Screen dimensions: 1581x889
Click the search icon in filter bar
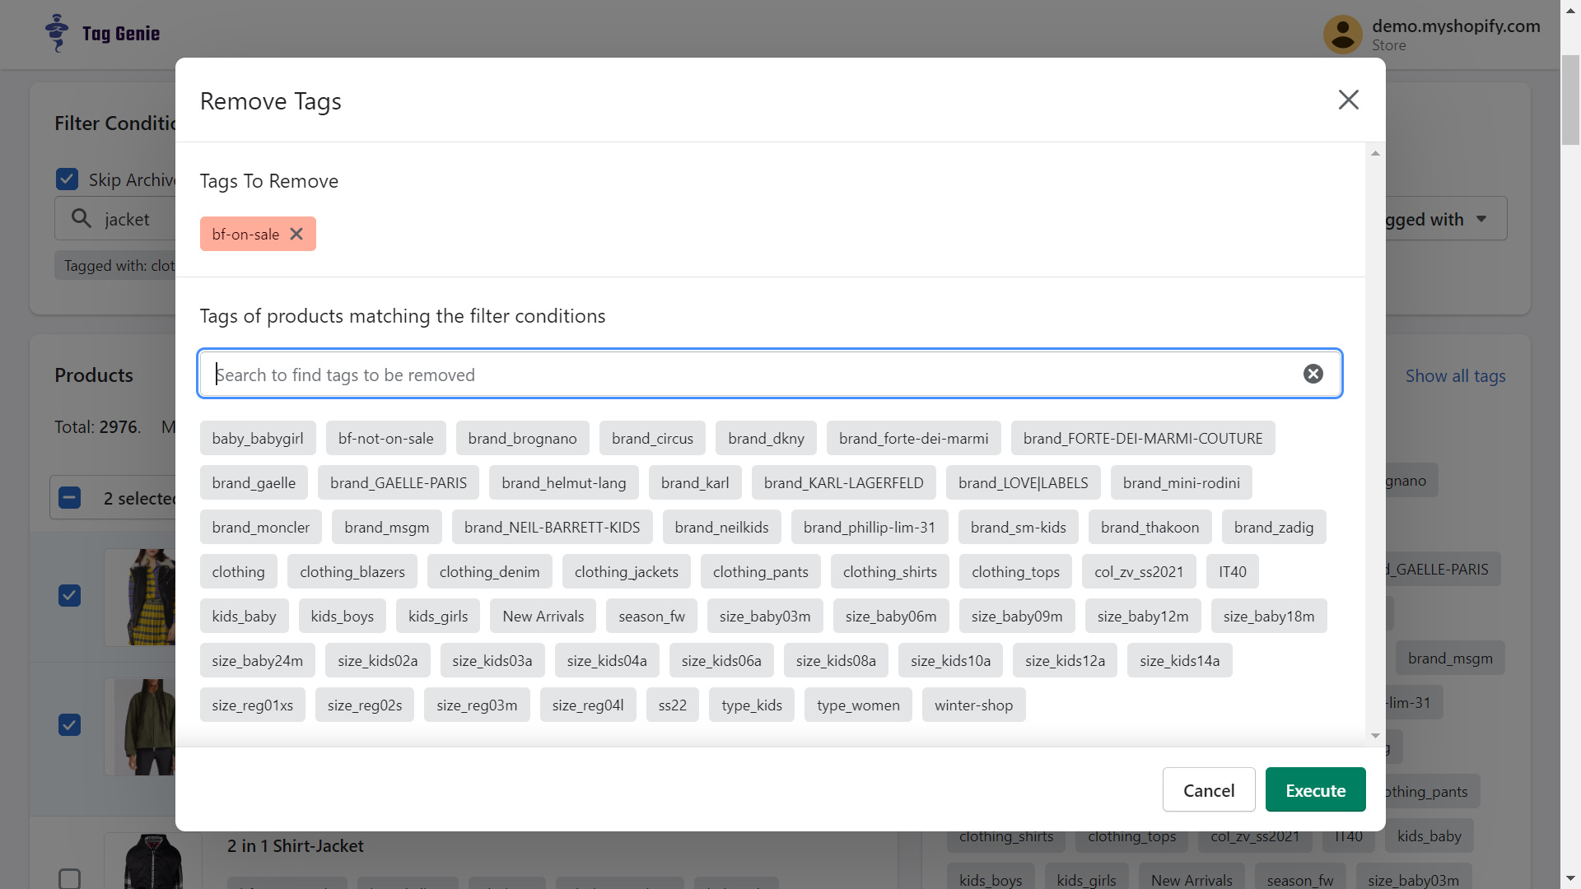point(81,218)
